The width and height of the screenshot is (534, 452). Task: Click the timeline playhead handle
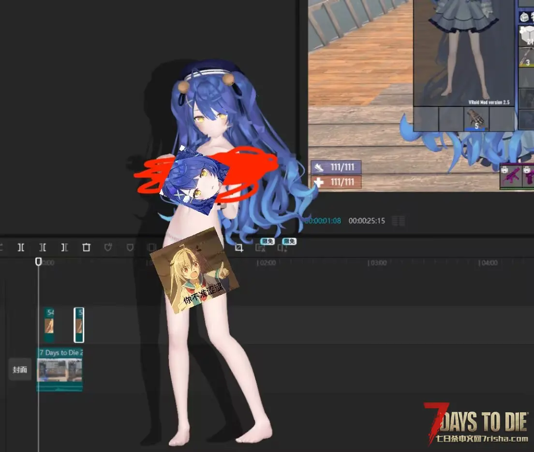[39, 262]
